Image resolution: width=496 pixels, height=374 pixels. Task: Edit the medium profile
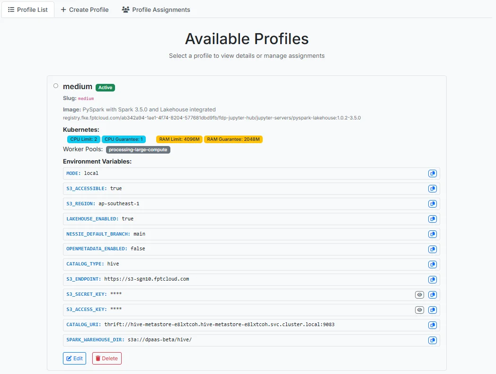click(x=75, y=358)
